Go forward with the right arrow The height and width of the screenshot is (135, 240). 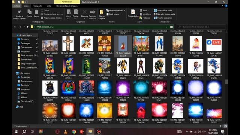coord(20,27)
